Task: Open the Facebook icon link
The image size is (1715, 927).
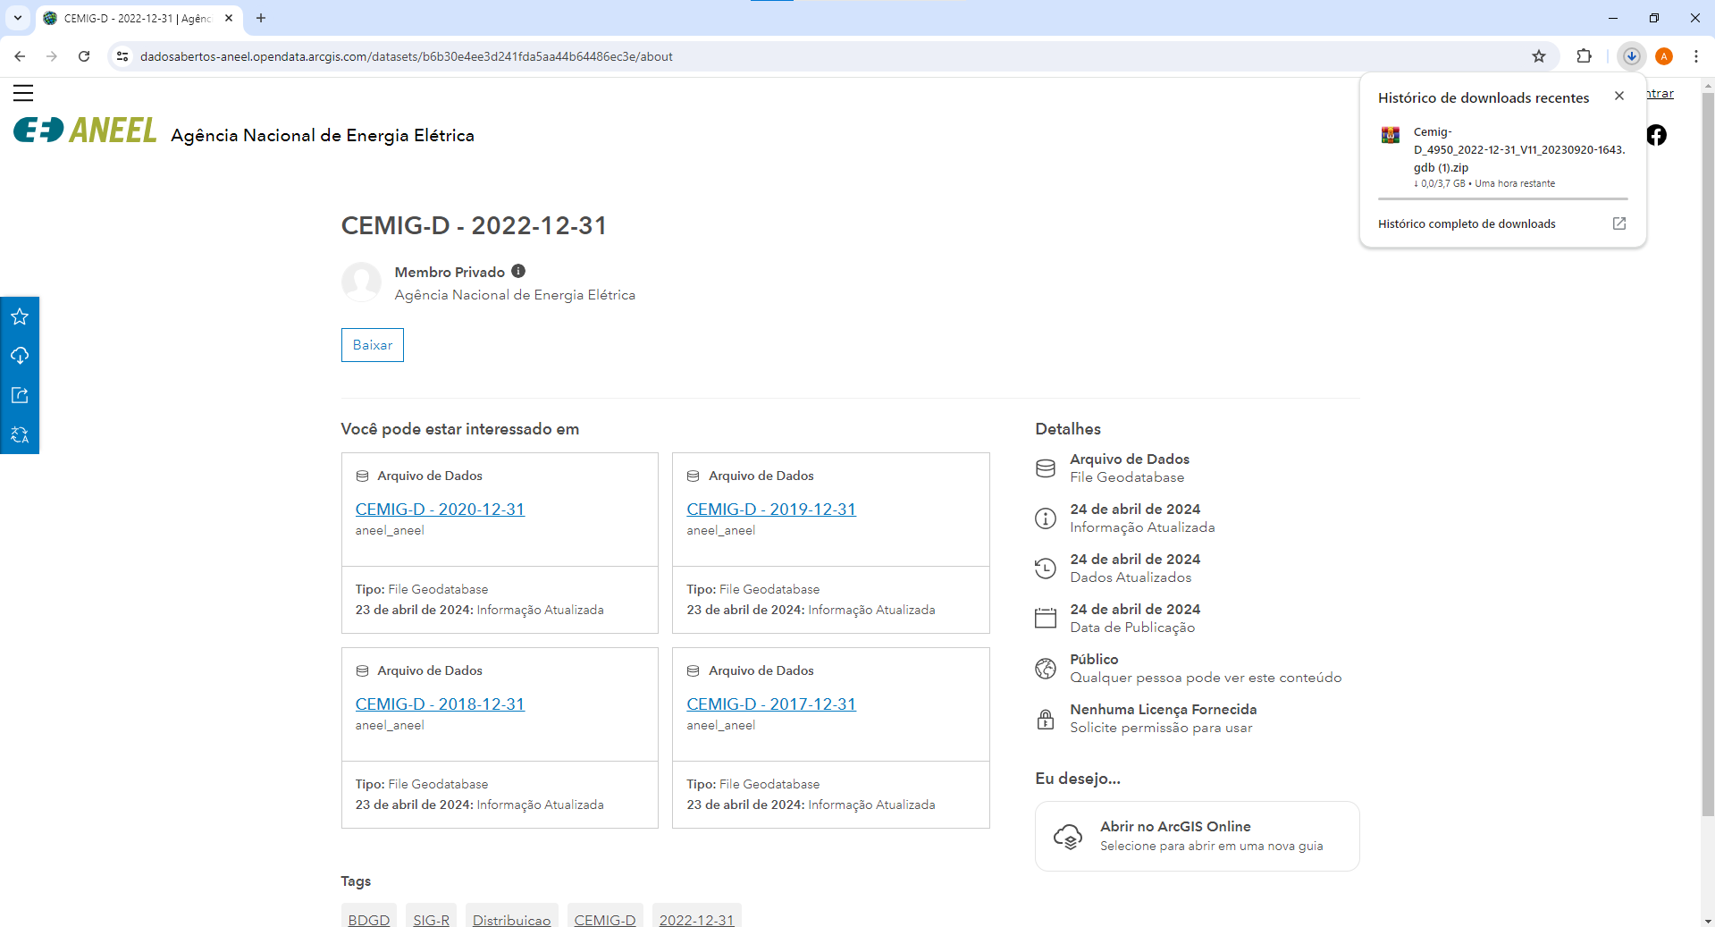Action: point(1657,135)
